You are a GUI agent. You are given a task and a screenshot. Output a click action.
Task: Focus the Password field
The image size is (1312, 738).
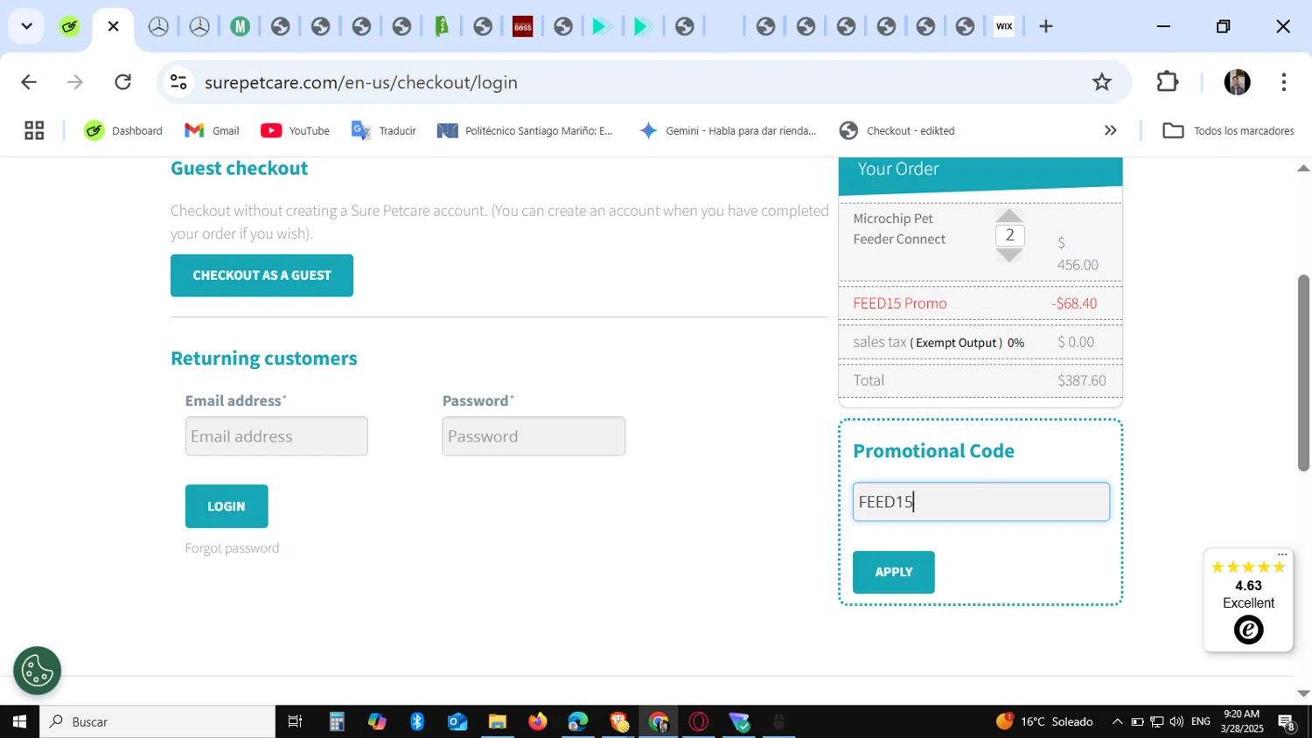pyautogui.click(x=534, y=436)
